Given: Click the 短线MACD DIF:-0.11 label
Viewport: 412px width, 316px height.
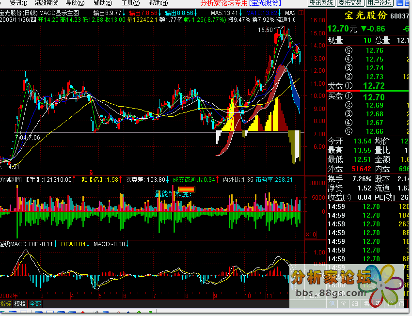Looking at the screenshot, I should coord(26,244).
